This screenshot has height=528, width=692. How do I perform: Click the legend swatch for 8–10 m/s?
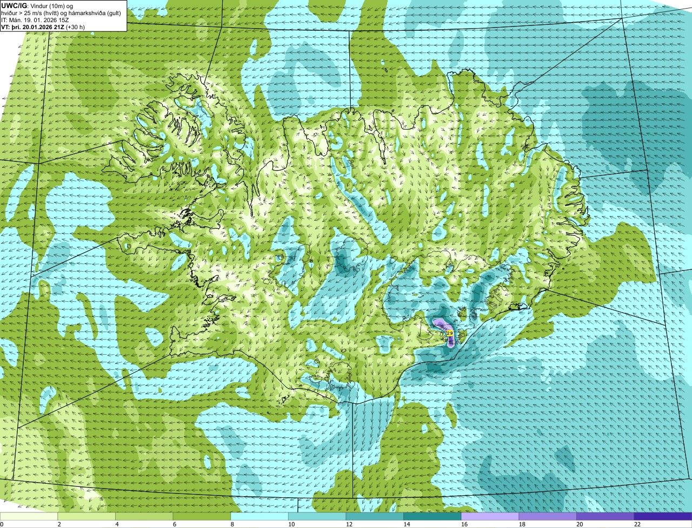point(259,516)
